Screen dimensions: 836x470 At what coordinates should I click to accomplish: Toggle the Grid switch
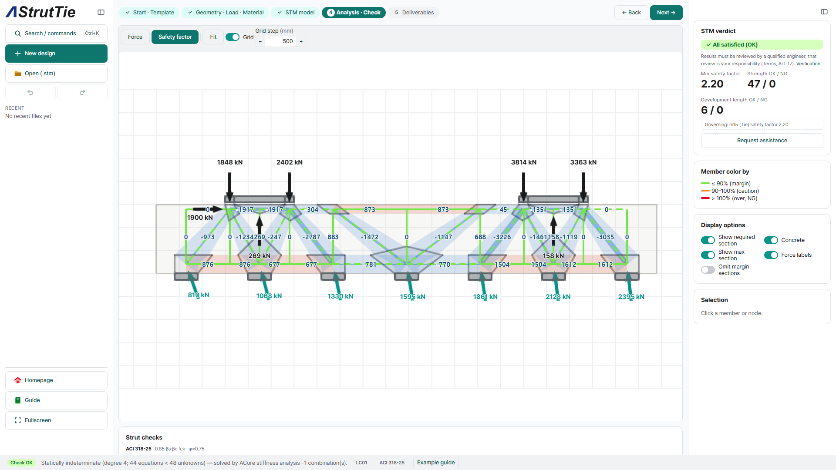pyautogui.click(x=233, y=37)
